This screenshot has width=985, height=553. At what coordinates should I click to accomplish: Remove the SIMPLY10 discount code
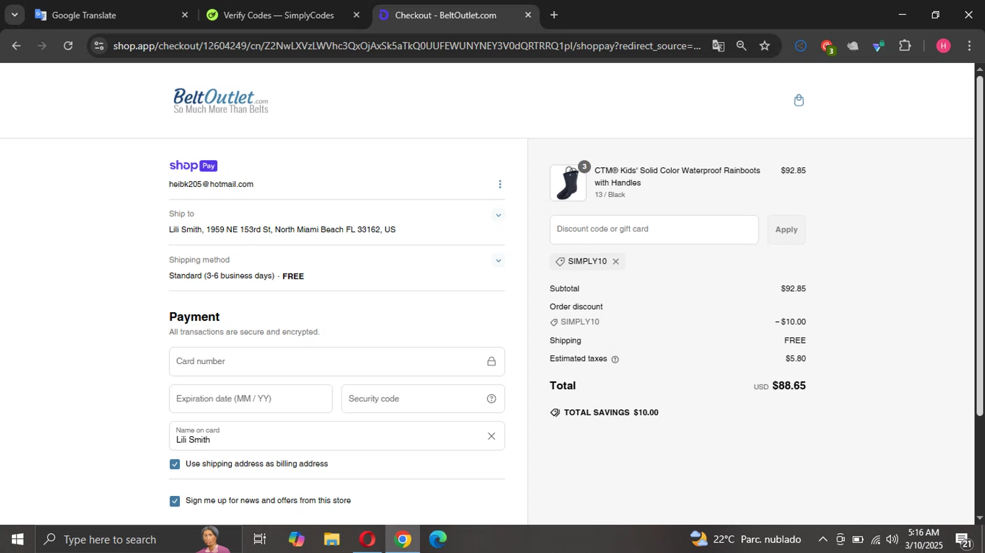click(616, 262)
